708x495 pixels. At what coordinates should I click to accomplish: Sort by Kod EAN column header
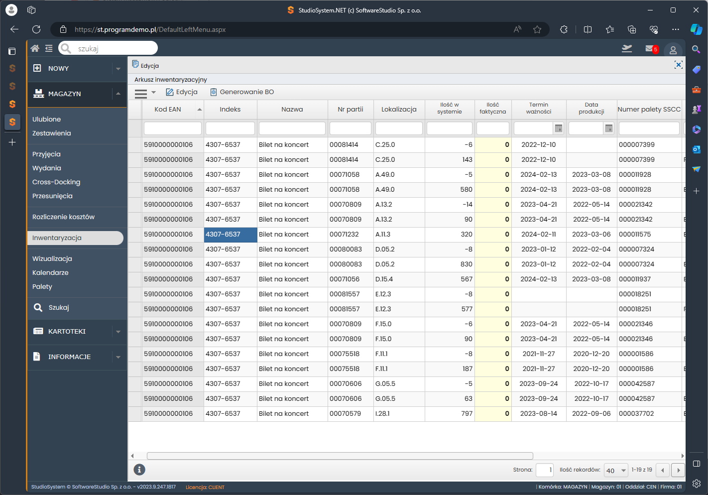(x=173, y=110)
